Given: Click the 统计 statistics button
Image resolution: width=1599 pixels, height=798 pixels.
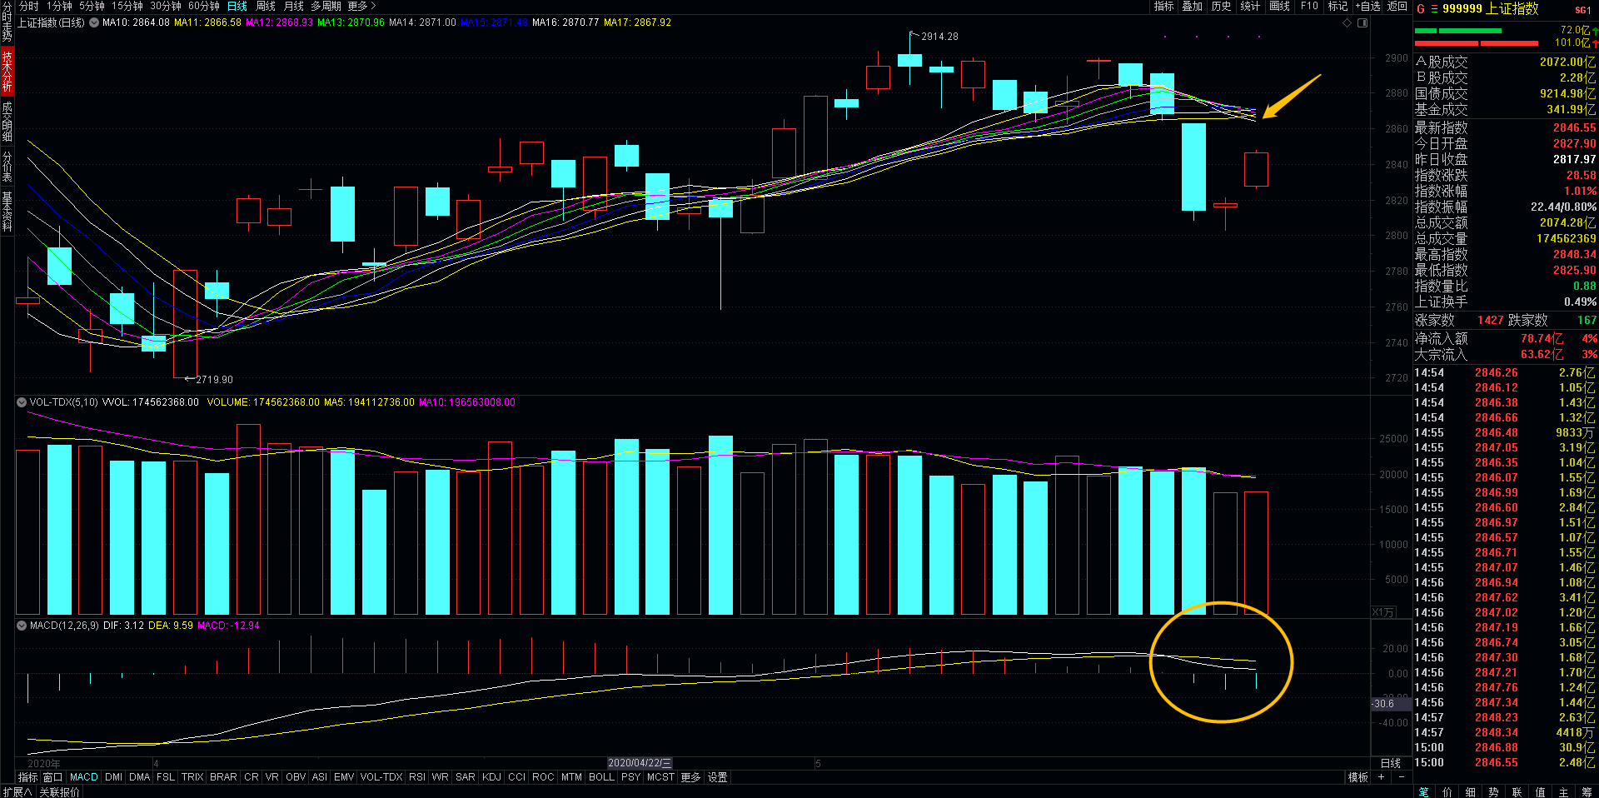Looking at the screenshot, I should point(1250,6).
